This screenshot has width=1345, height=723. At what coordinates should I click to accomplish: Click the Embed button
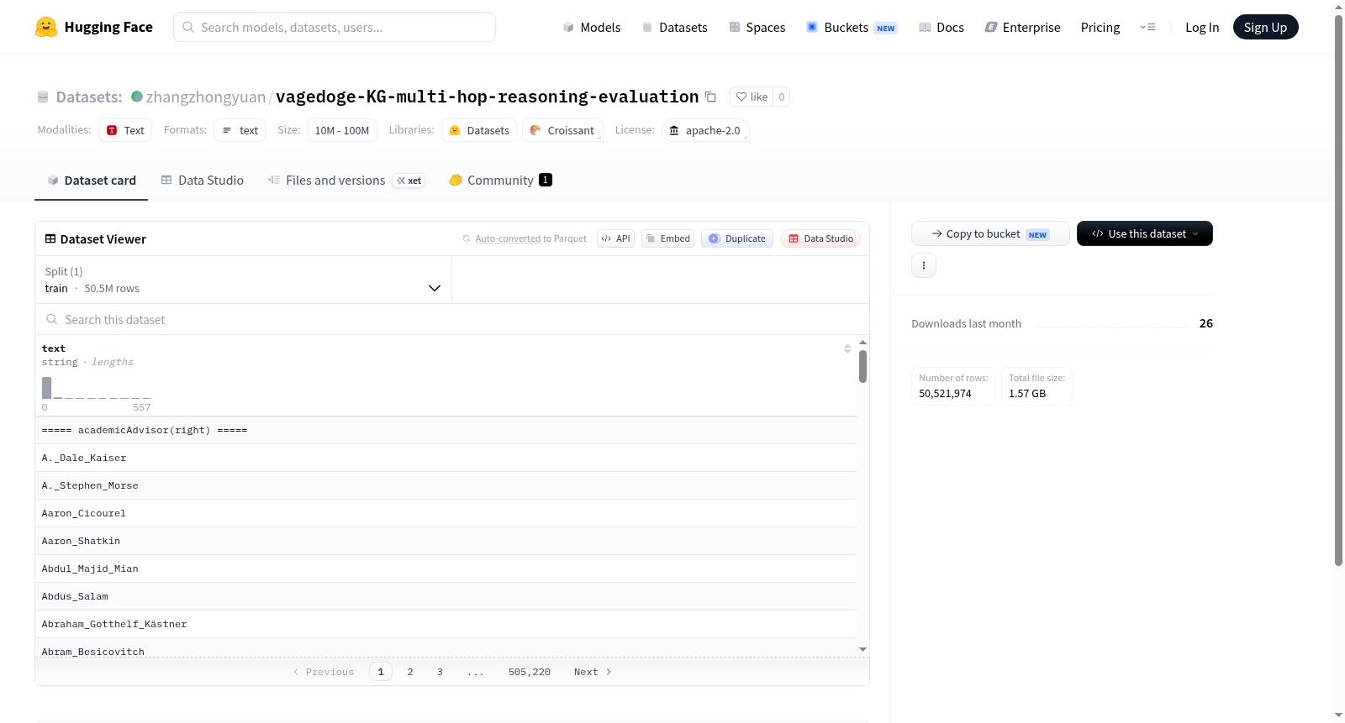click(x=667, y=238)
